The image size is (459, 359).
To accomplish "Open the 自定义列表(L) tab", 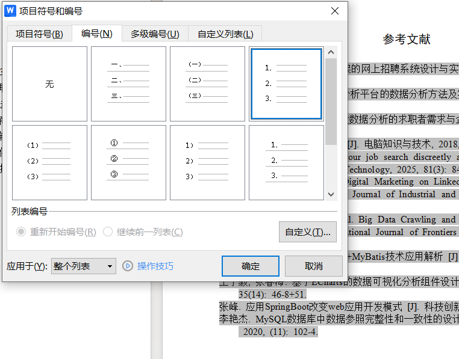I will pos(225,34).
